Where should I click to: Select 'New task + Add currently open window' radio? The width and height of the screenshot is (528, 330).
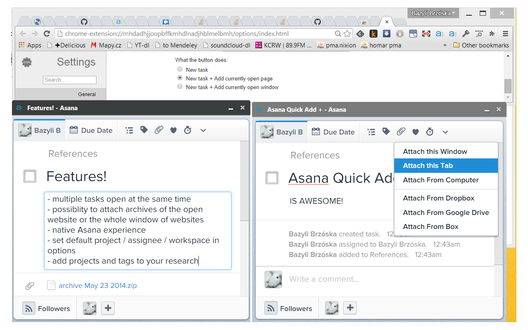click(179, 87)
